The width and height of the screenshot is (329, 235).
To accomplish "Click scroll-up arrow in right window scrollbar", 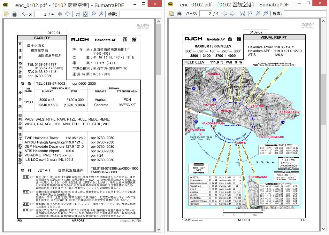I will point(323,21).
